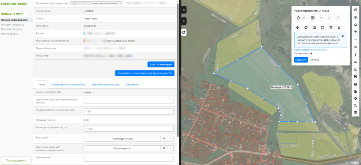
Task: Open the Вложения tab
Action: [x=132, y=84]
